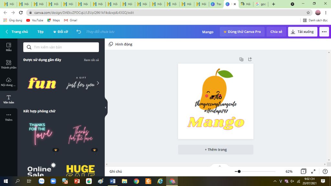Open the YouTube bookmark
The height and width of the screenshot is (186, 331).
tap(35, 20)
